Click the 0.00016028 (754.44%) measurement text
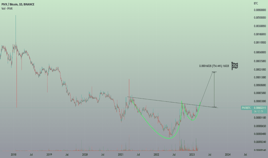 click(214, 66)
